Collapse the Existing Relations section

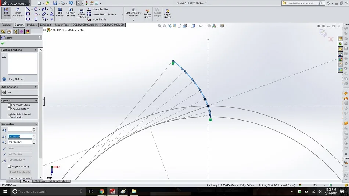[x=36, y=50]
